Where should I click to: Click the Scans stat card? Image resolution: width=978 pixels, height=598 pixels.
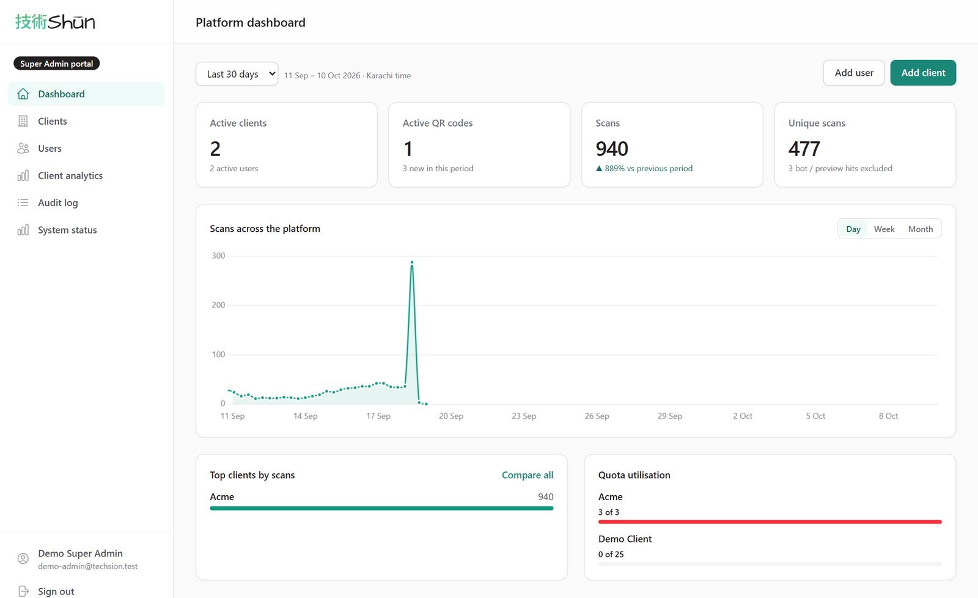click(672, 145)
